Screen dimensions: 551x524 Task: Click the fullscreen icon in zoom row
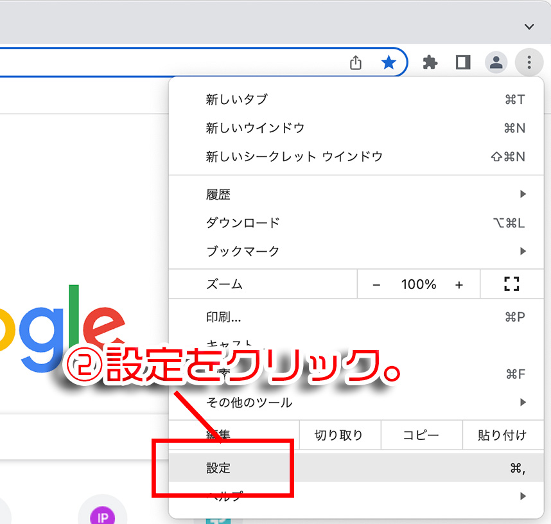click(512, 284)
